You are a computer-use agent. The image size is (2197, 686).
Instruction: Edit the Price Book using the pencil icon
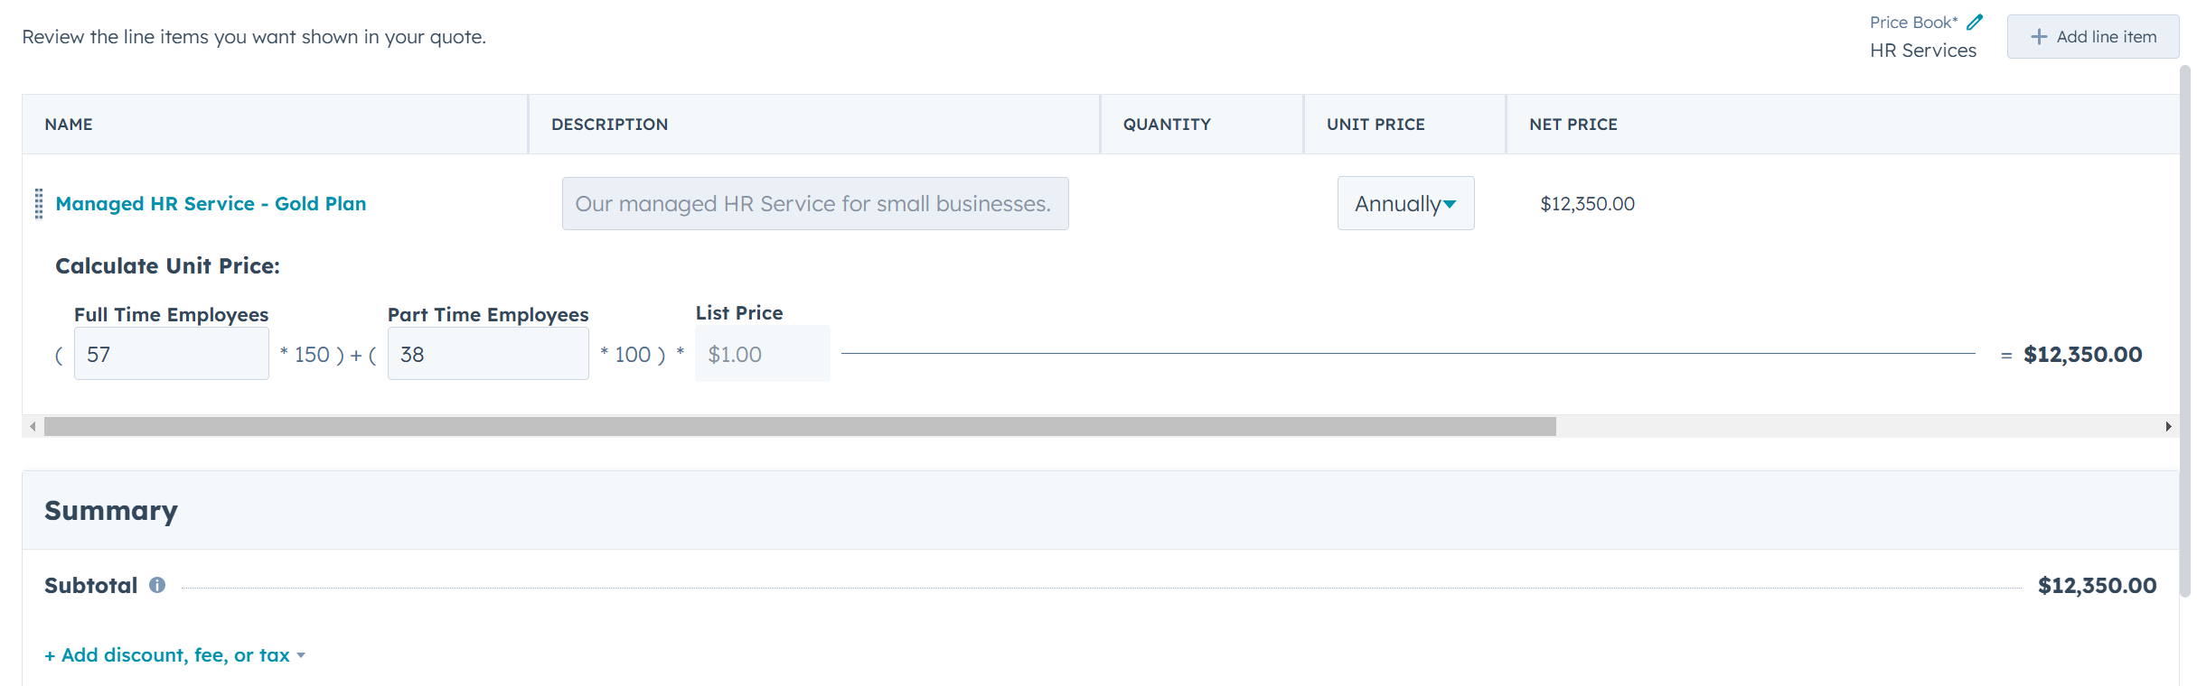click(x=1976, y=21)
